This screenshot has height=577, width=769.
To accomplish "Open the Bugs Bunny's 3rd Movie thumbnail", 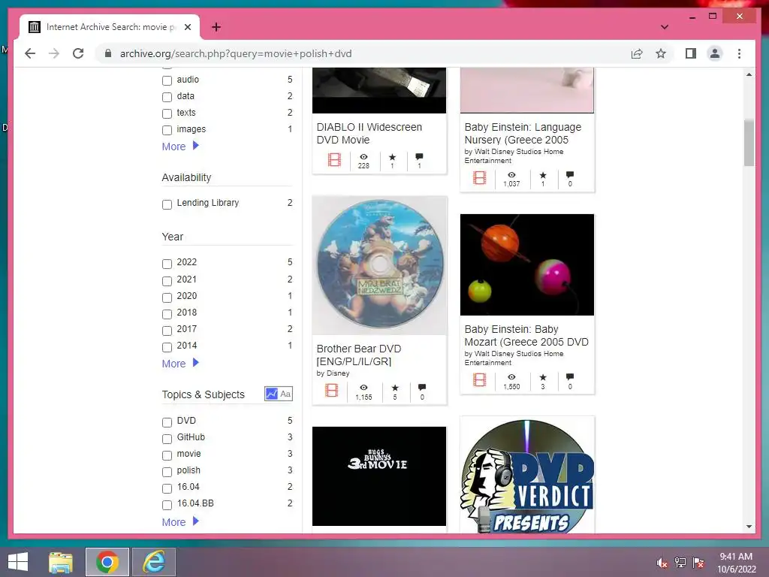I will [x=379, y=476].
